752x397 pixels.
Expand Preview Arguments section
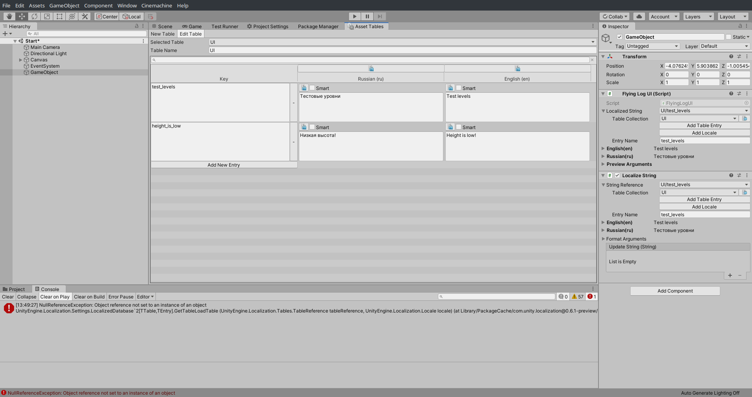click(x=603, y=164)
